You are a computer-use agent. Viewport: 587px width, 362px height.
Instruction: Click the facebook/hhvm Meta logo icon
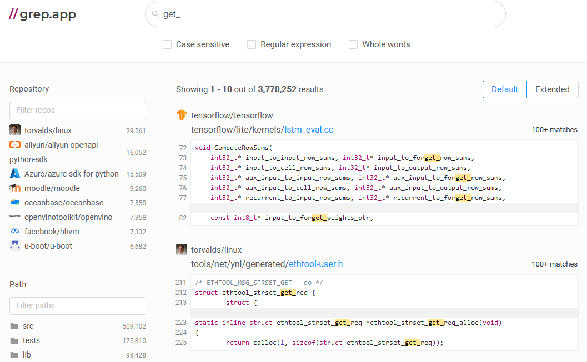15,232
